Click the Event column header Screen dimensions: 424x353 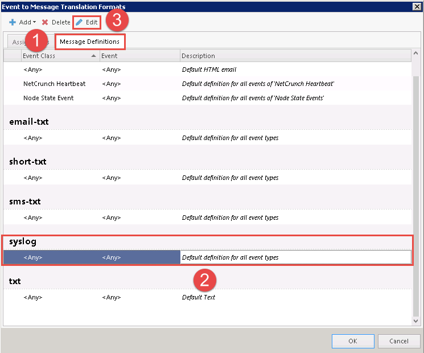140,56
